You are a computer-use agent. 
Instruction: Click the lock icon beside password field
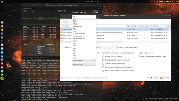click(x=116, y=47)
